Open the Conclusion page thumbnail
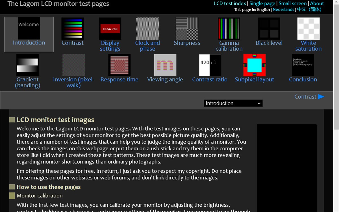 pos(303,64)
